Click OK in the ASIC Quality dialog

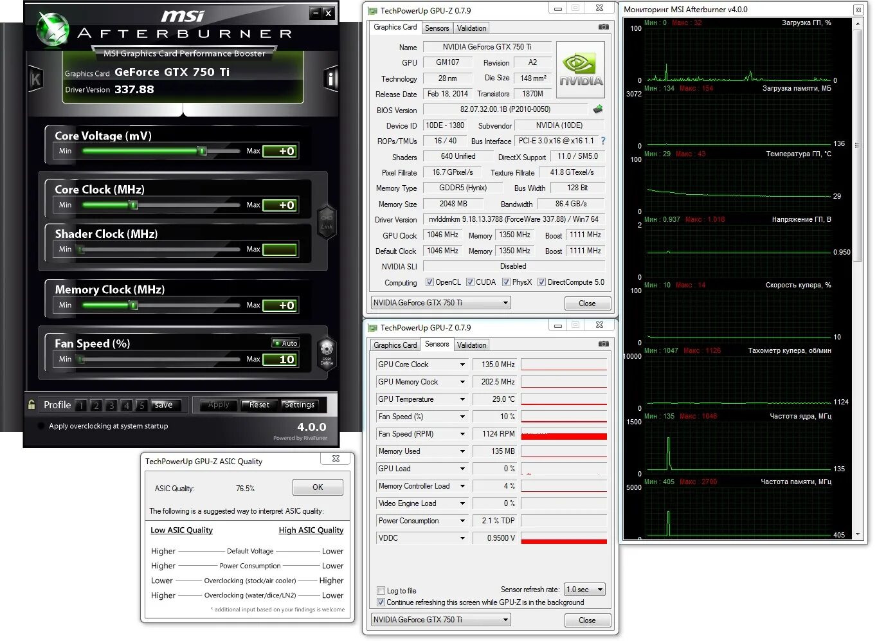tap(318, 487)
